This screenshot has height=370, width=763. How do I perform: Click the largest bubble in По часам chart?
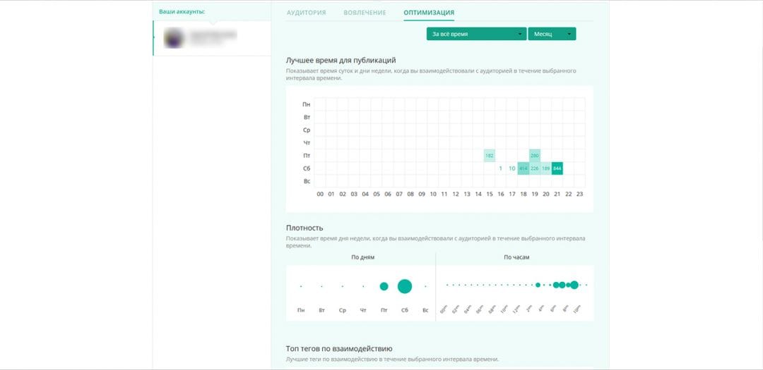(x=574, y=285)
